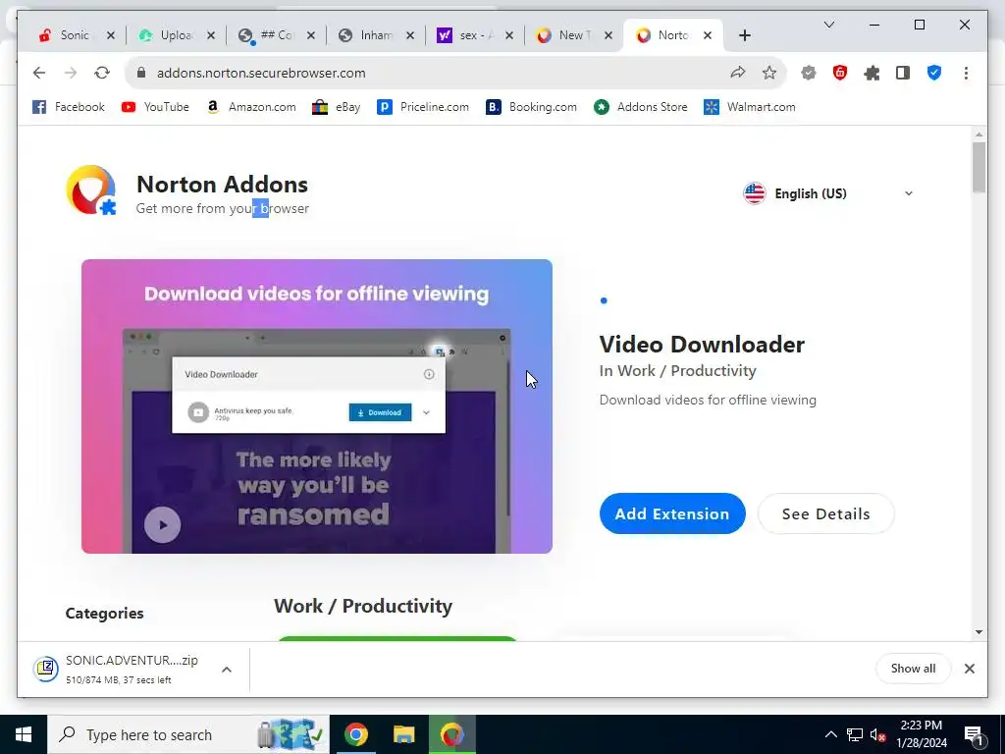Viewport: 1005px width, 754px height.
Task: Click the taskbar search box
Action: tap(188, 734)
